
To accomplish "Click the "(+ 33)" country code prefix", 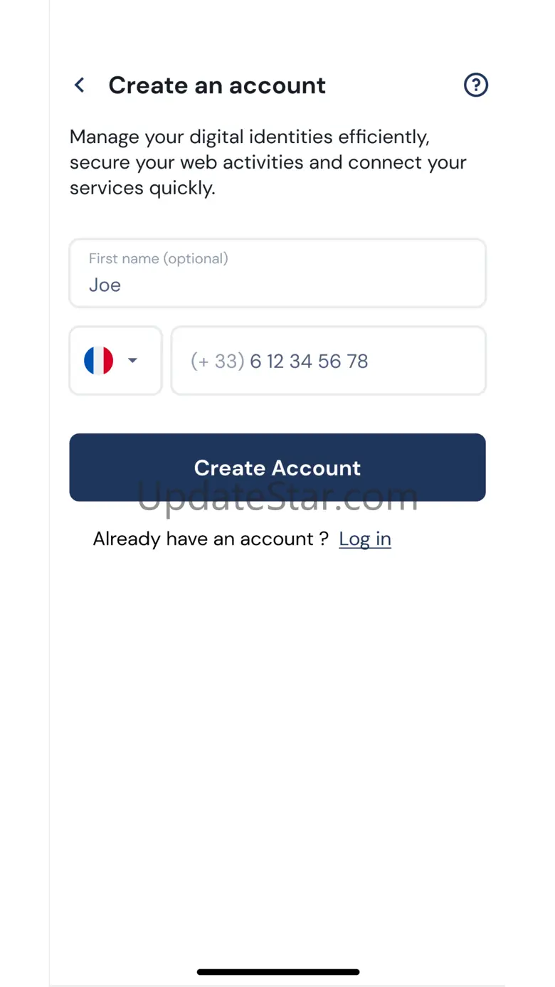I will click(217, 361).
